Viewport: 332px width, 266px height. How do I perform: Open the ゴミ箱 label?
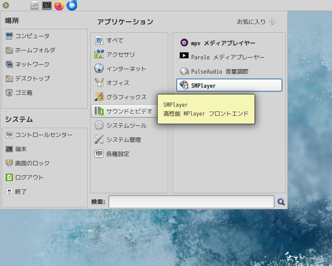(24, 93)
